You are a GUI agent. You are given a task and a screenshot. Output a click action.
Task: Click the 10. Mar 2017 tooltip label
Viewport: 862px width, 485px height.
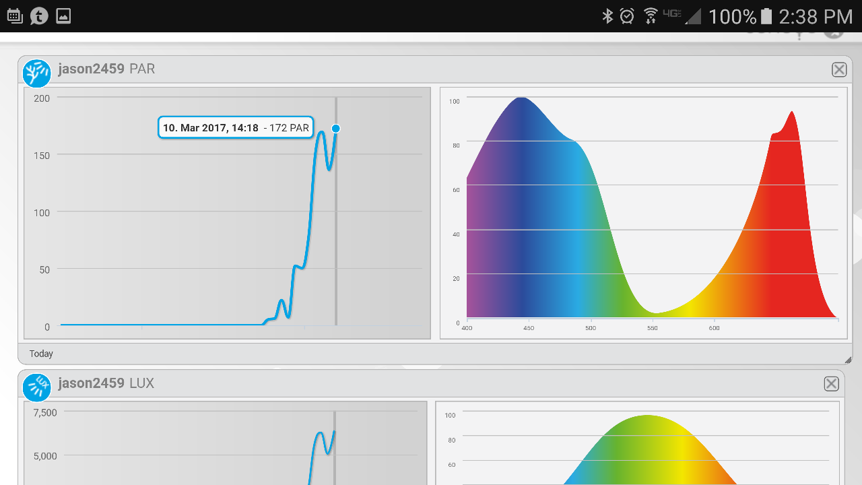point(236,127)
